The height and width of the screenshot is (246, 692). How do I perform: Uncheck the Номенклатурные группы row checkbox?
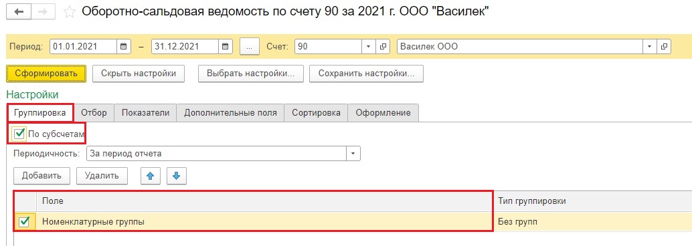coord(25,222)
